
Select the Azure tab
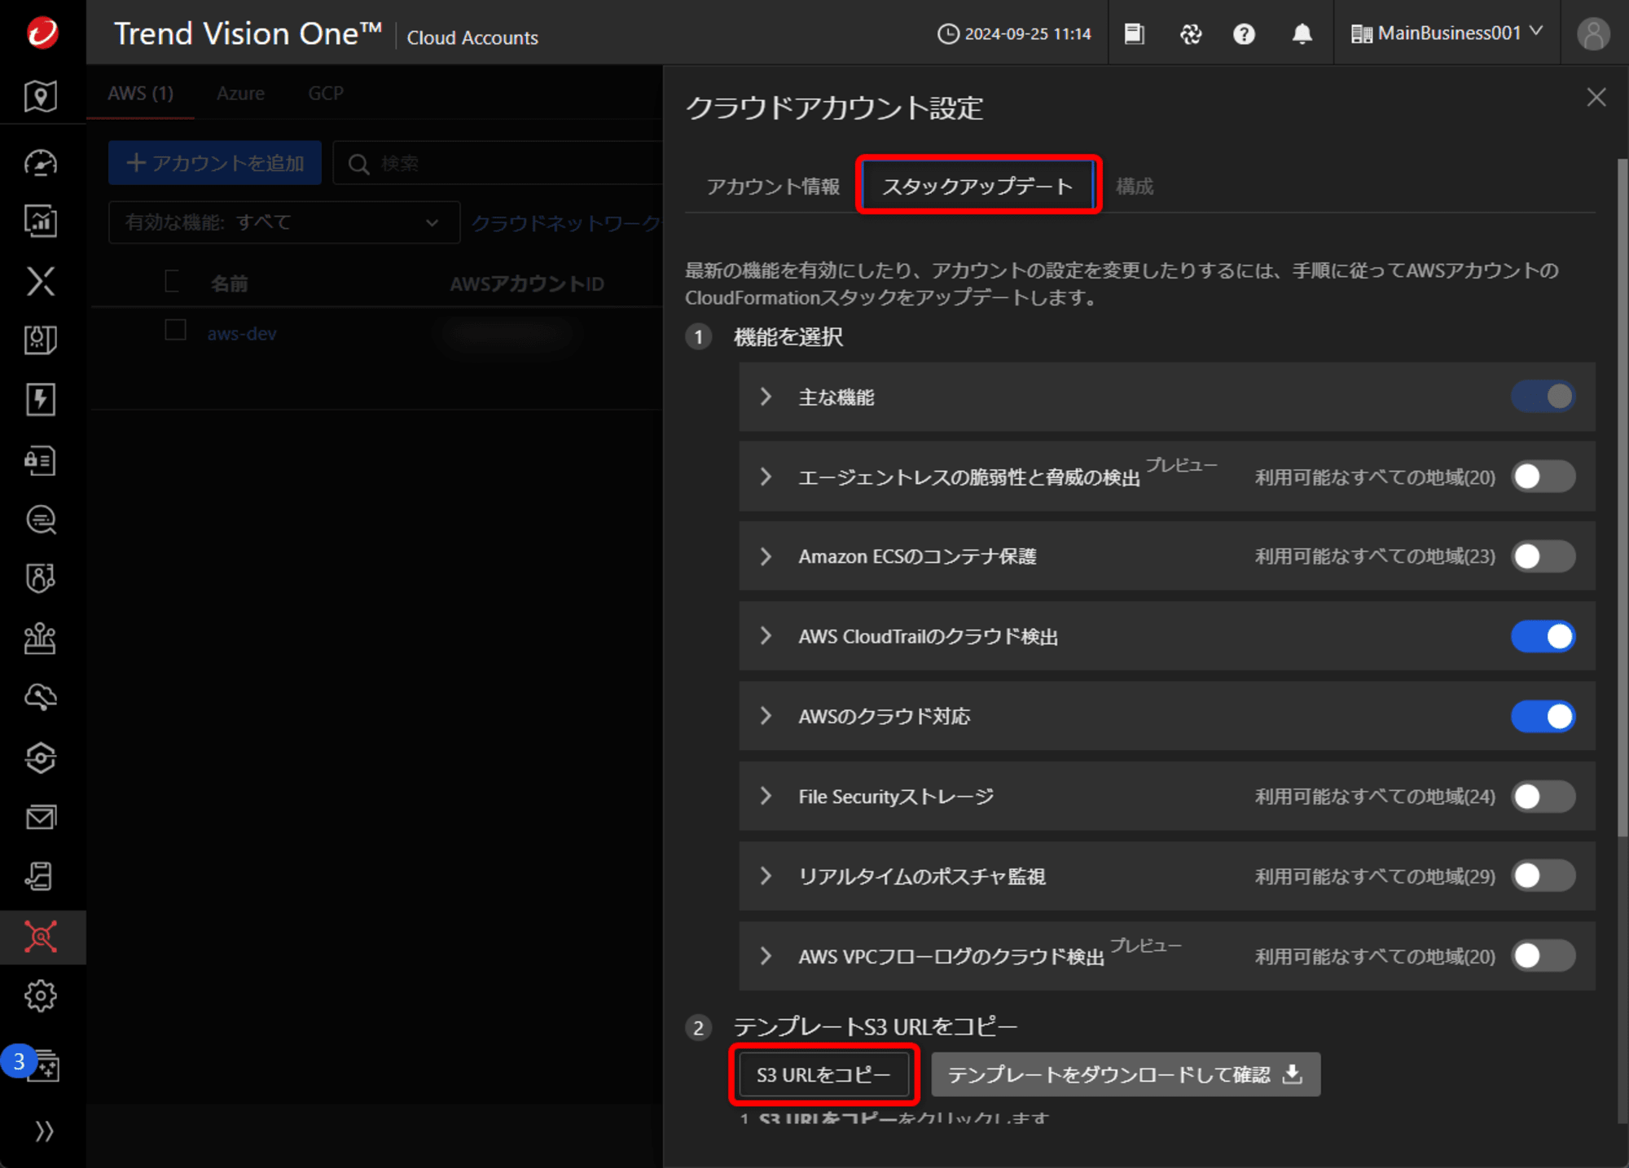(x=240, y=93)
